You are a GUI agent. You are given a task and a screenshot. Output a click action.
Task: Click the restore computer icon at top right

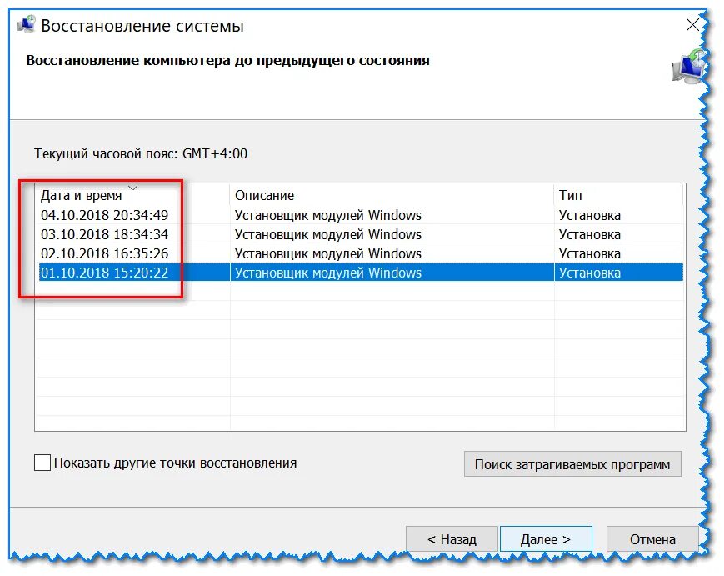coord(688,67)
